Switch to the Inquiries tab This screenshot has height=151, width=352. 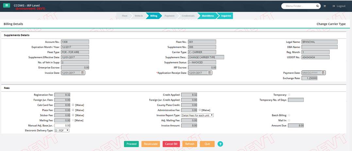[x=226, y=16]
